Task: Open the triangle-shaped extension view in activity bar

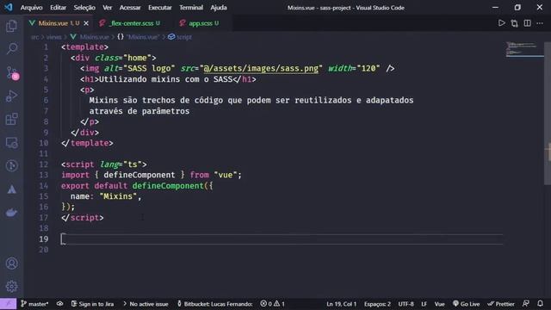Action: [11, 189]
